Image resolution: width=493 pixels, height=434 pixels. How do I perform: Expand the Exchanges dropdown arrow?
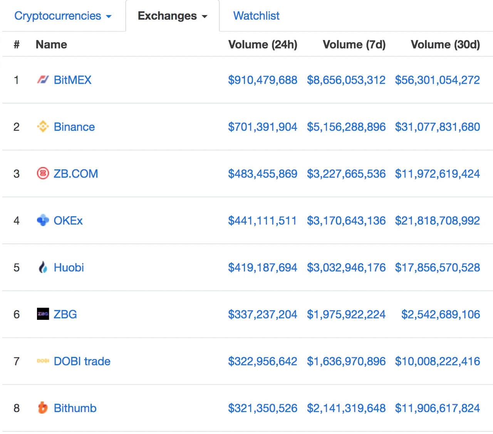205,17
